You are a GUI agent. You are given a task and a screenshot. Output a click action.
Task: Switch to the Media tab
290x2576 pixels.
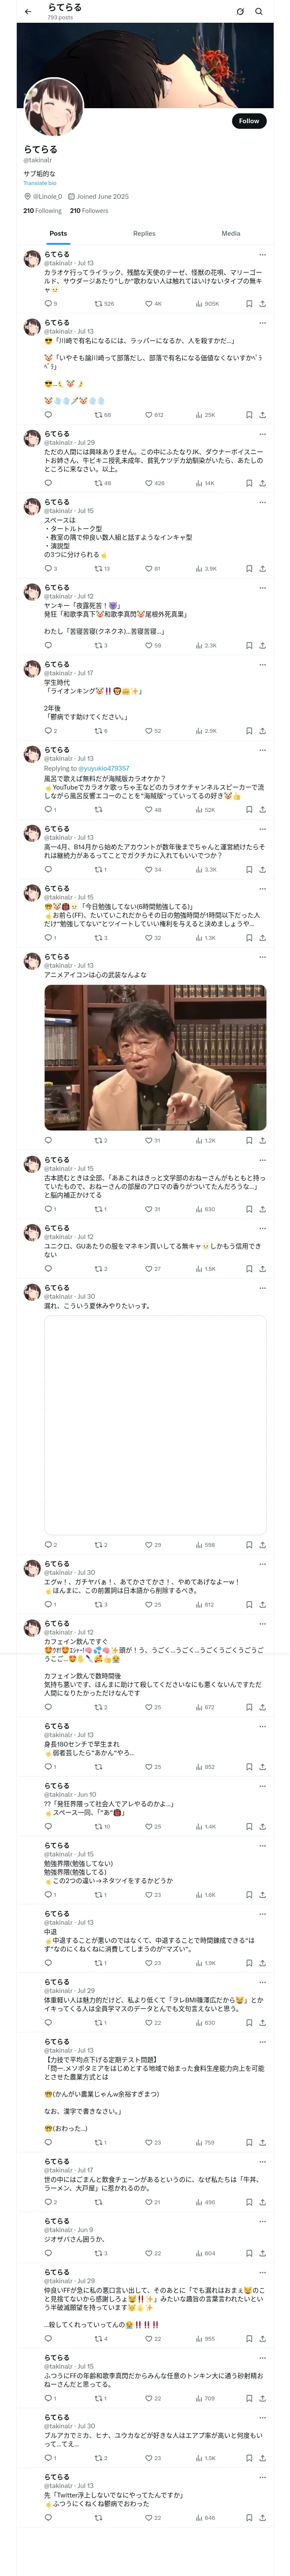(x=230, y=233)
